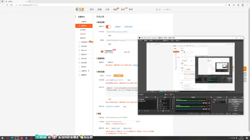250x140 pixels.
Task: Open OBS 设置 button in controls
Action: pos(236,108)
